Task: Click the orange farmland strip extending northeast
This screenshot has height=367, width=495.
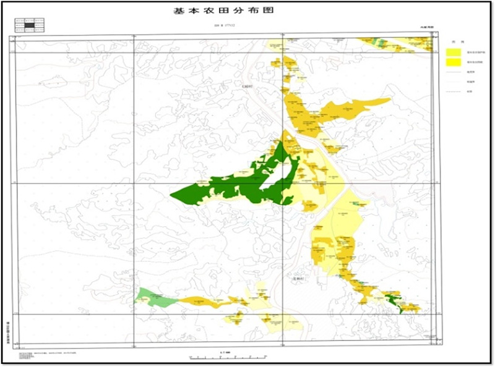Action: (353, 108)
